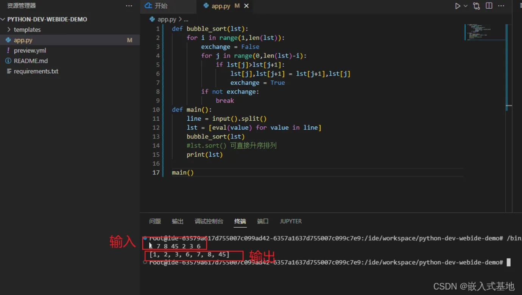Click Python icon on app.py tab

coord(206,6)
